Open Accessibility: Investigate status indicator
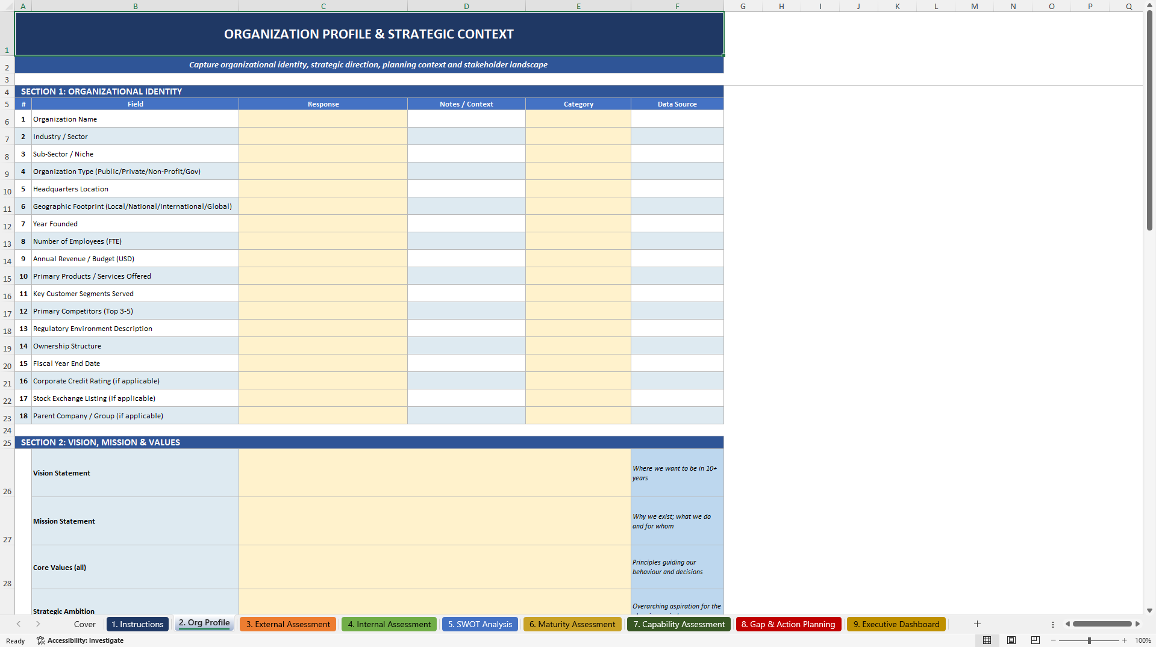The image size is (1156, 647). click(80, 640)
